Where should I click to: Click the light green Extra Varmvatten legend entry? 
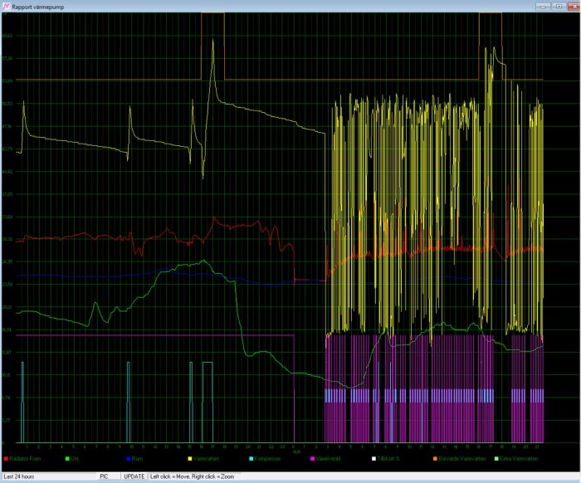pos(520,458)
